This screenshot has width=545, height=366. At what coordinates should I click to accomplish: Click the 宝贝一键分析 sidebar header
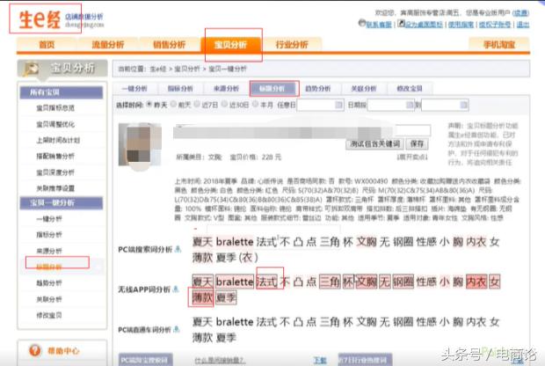[62, 203]
